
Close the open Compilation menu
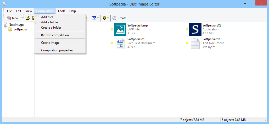click(45, 11)
